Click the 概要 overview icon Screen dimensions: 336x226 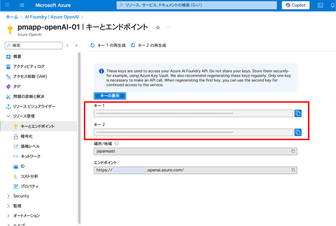(x=8, y=57)
